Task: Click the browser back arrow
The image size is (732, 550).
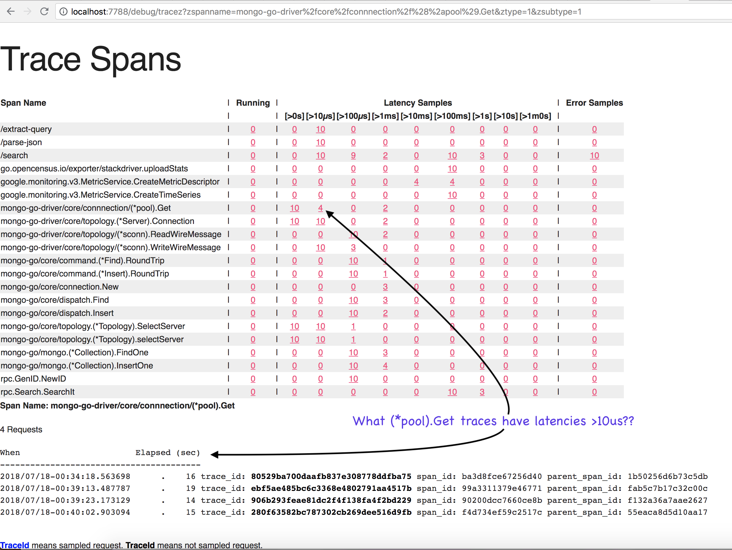Action: point(10,12)
